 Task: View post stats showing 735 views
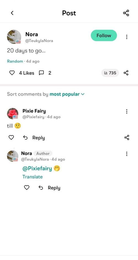pos(110,73)
